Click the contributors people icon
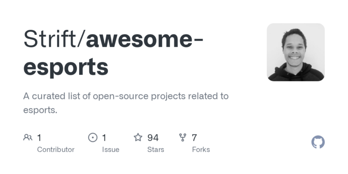Viewport: 348px width, 174px height. click(x=28, y=138)
